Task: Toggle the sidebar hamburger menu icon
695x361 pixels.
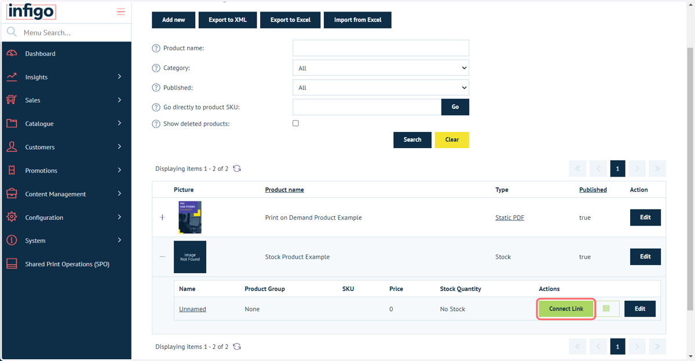Action: click(x=120, y=12)
